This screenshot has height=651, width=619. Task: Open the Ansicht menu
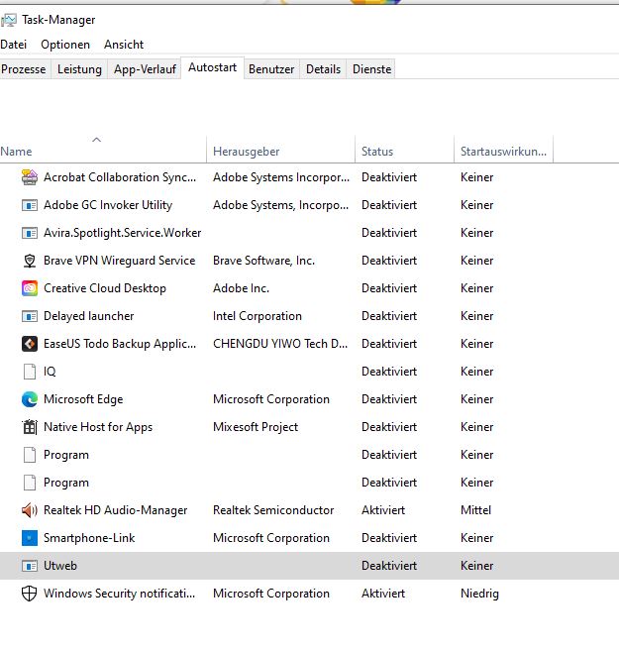[124, 45]
